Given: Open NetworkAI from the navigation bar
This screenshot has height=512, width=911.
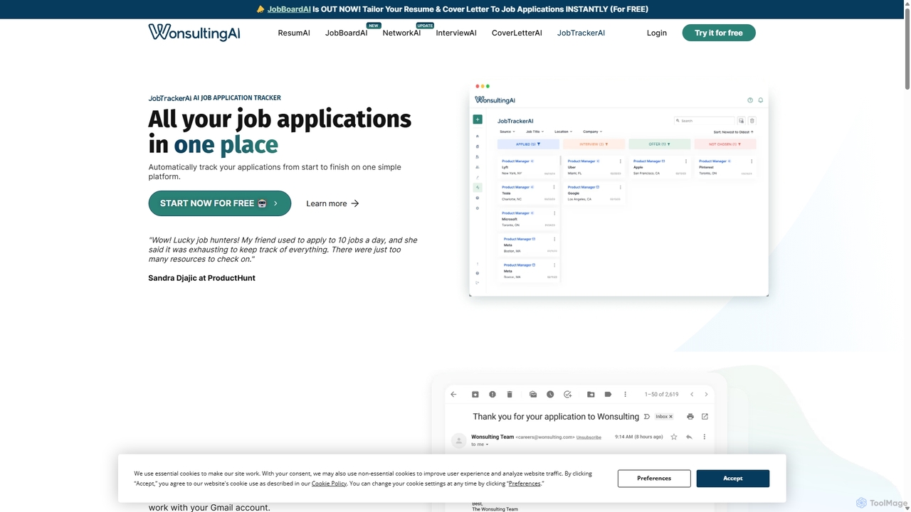Looking at the screenshot, I should point(401,33).
